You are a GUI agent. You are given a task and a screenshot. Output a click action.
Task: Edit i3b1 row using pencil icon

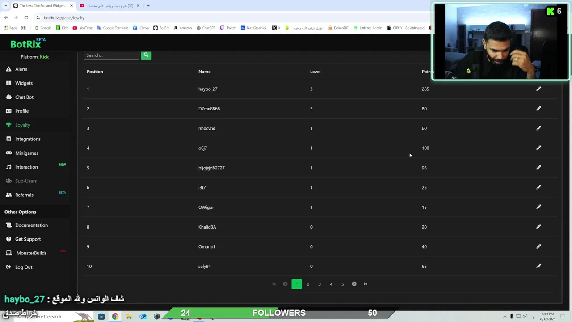538,187
